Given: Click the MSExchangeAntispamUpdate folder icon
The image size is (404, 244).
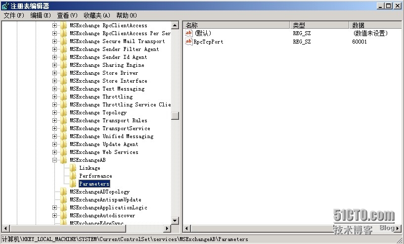Looking at the screenshot, I should [63, 199].
